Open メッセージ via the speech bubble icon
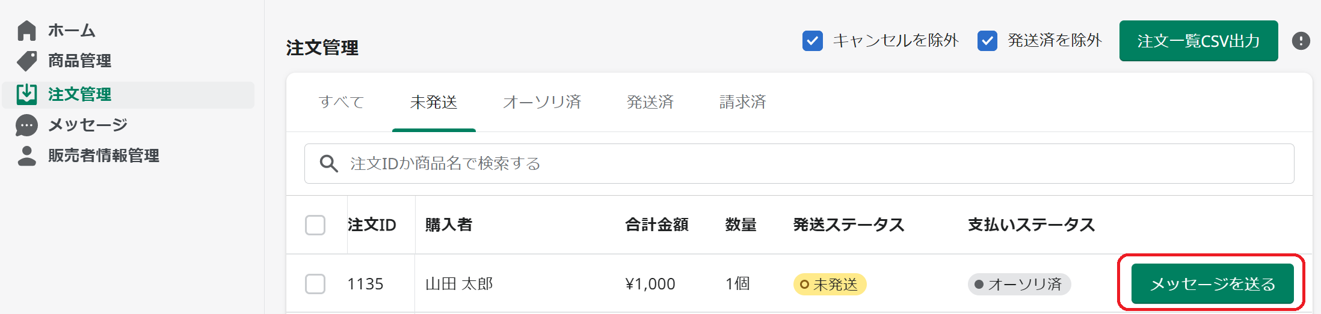This screenshot has width=1321, height=314. point(27,125)
